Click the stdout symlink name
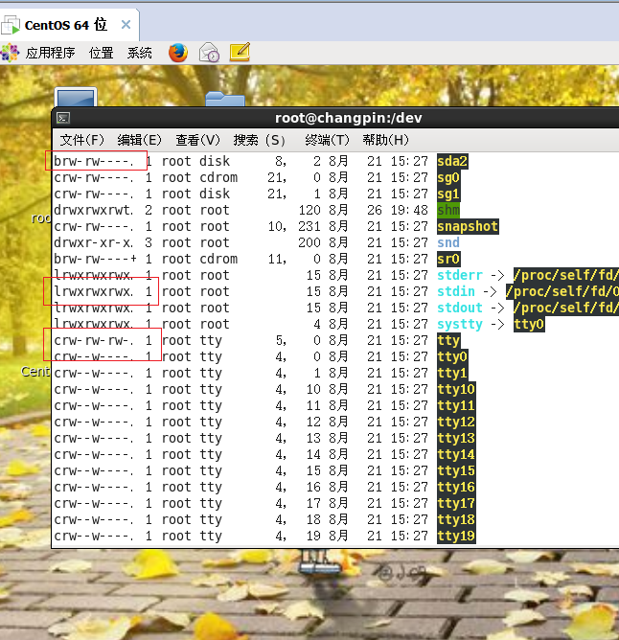The height and width of the screenshot is (640, 619). pos(460,309)
